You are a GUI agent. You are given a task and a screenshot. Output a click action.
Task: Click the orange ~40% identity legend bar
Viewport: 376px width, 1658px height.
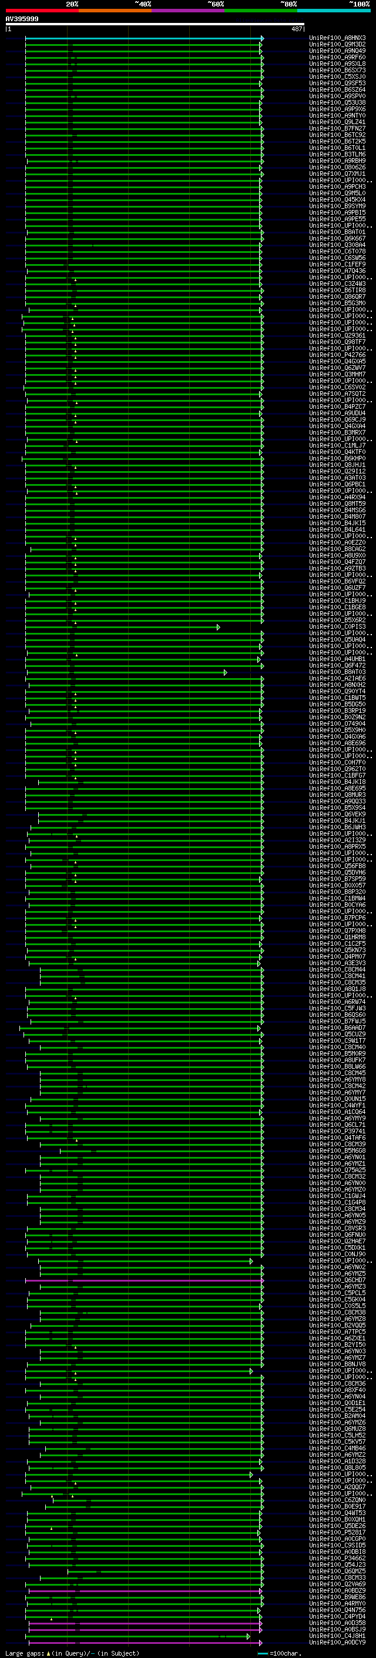(115, 11)
